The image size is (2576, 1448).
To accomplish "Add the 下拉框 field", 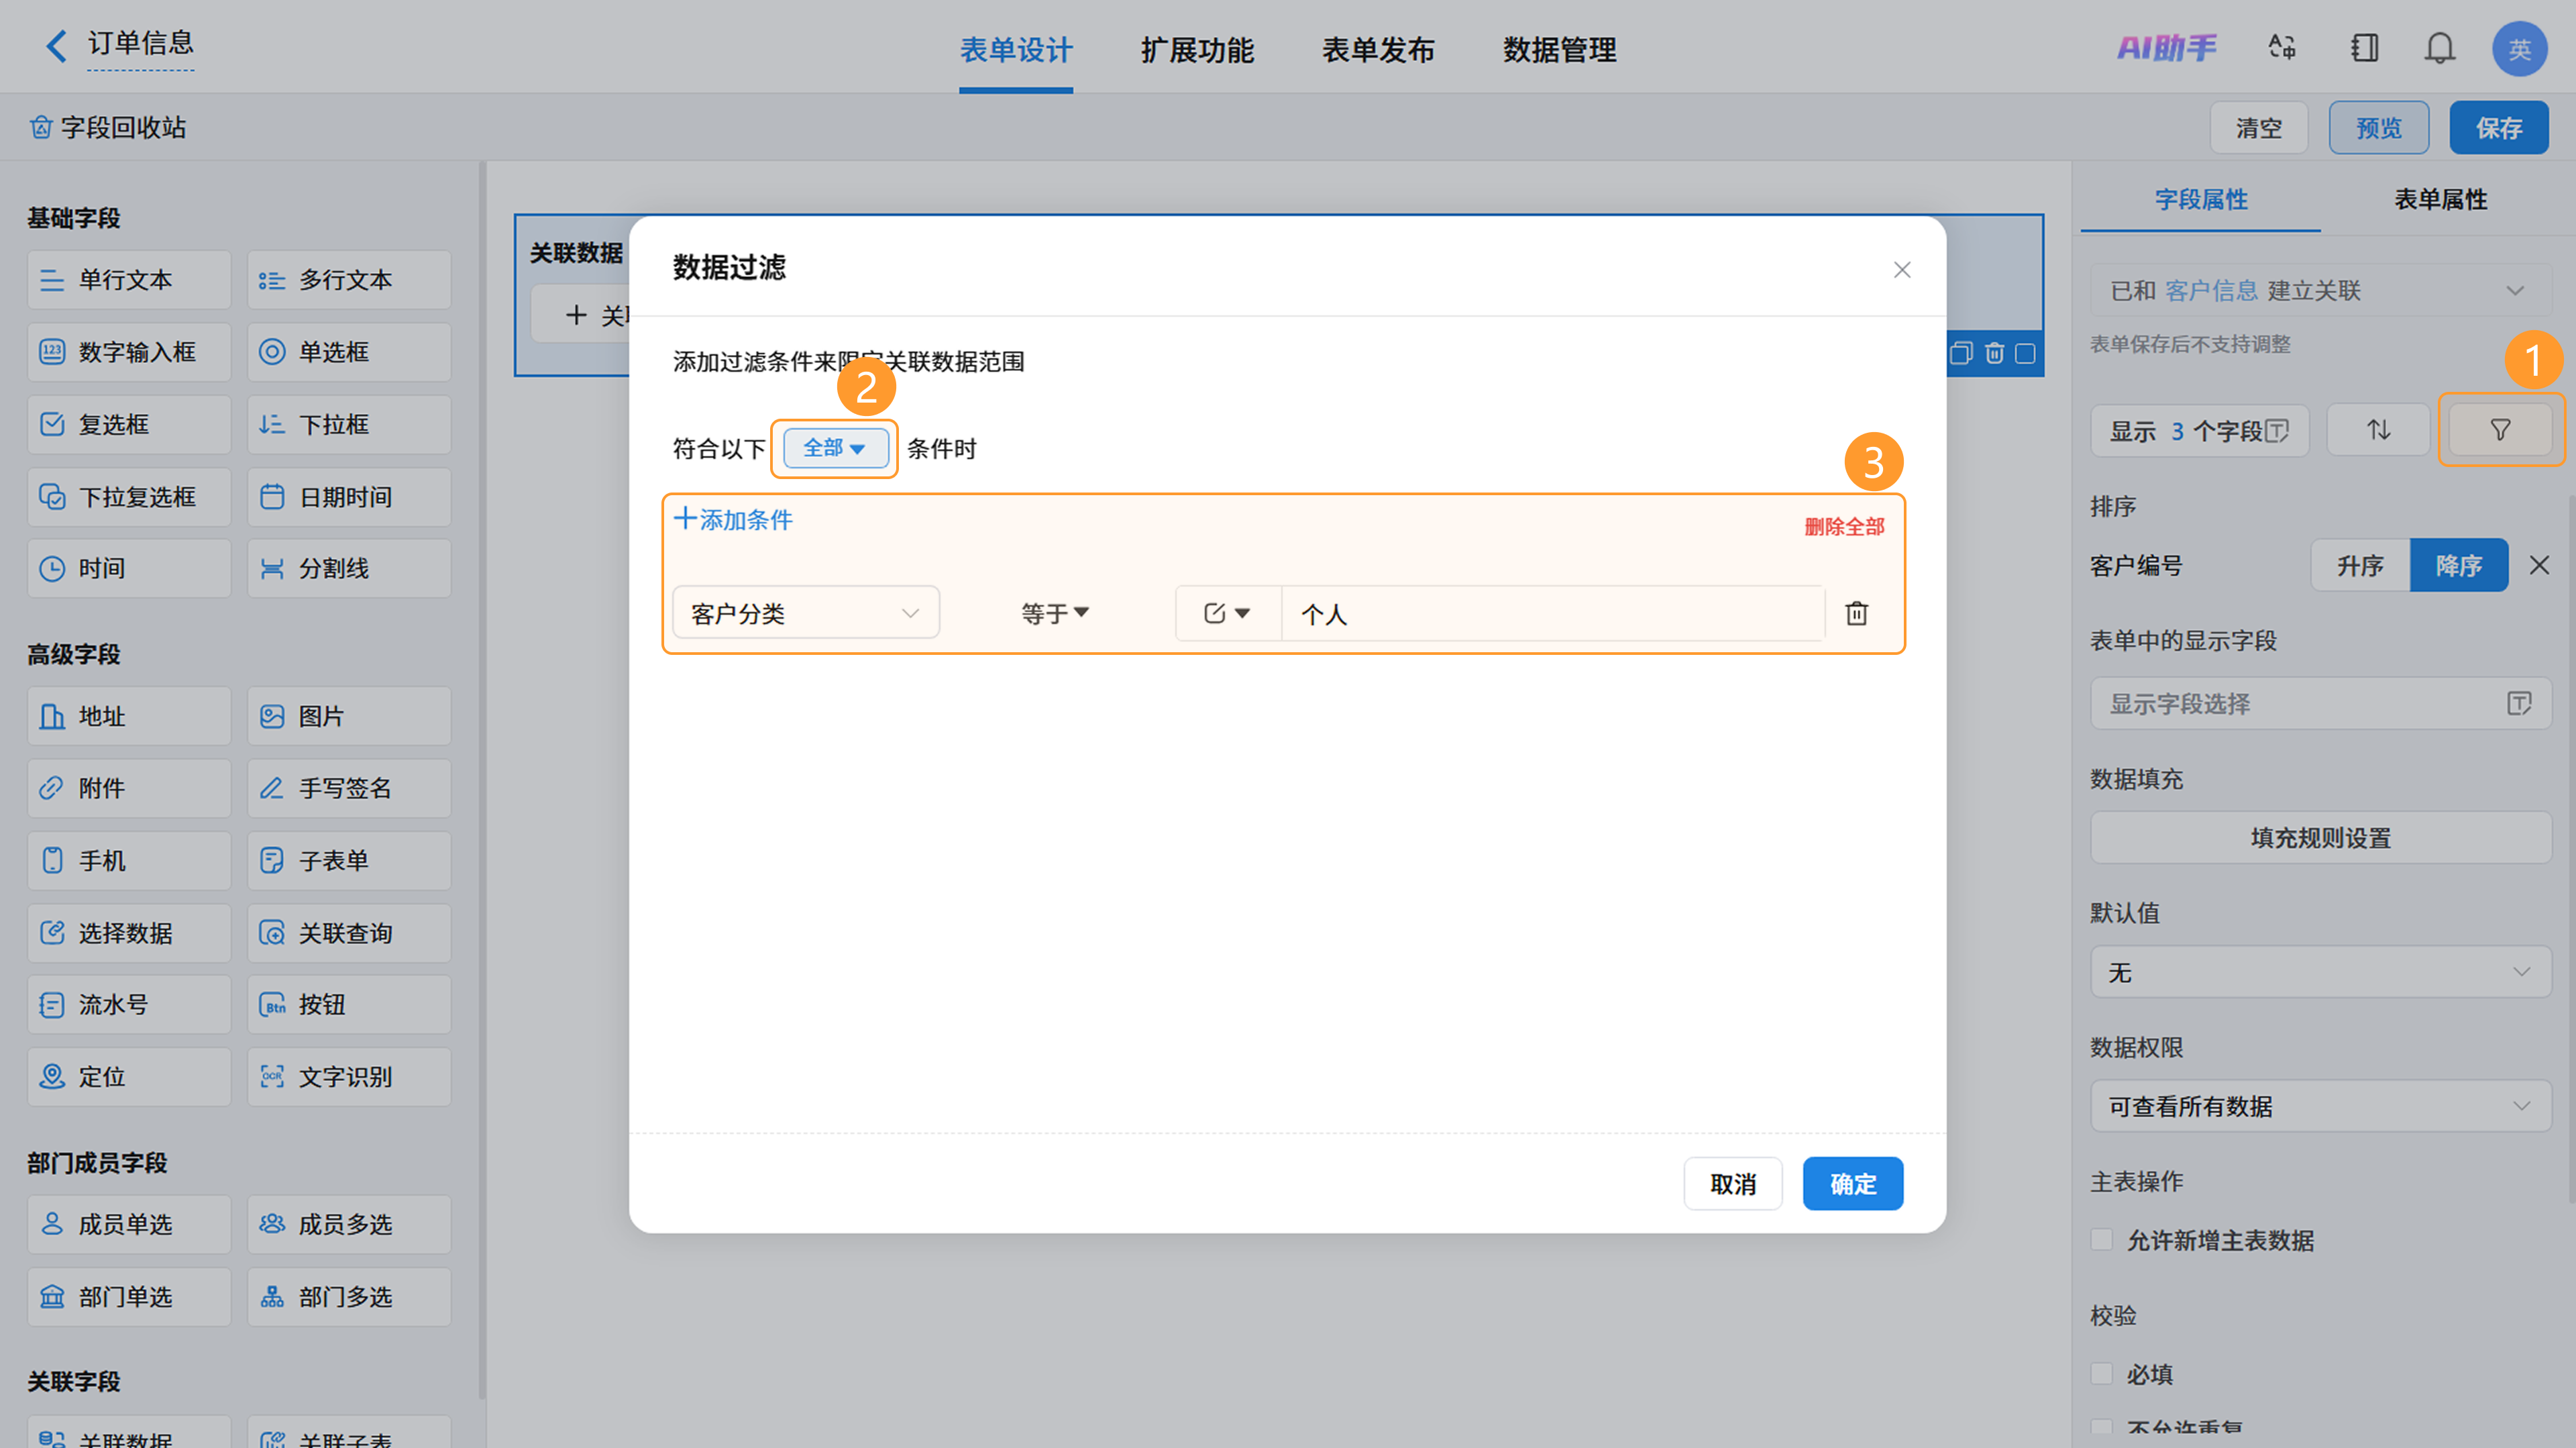I will (x=349, y=424).
